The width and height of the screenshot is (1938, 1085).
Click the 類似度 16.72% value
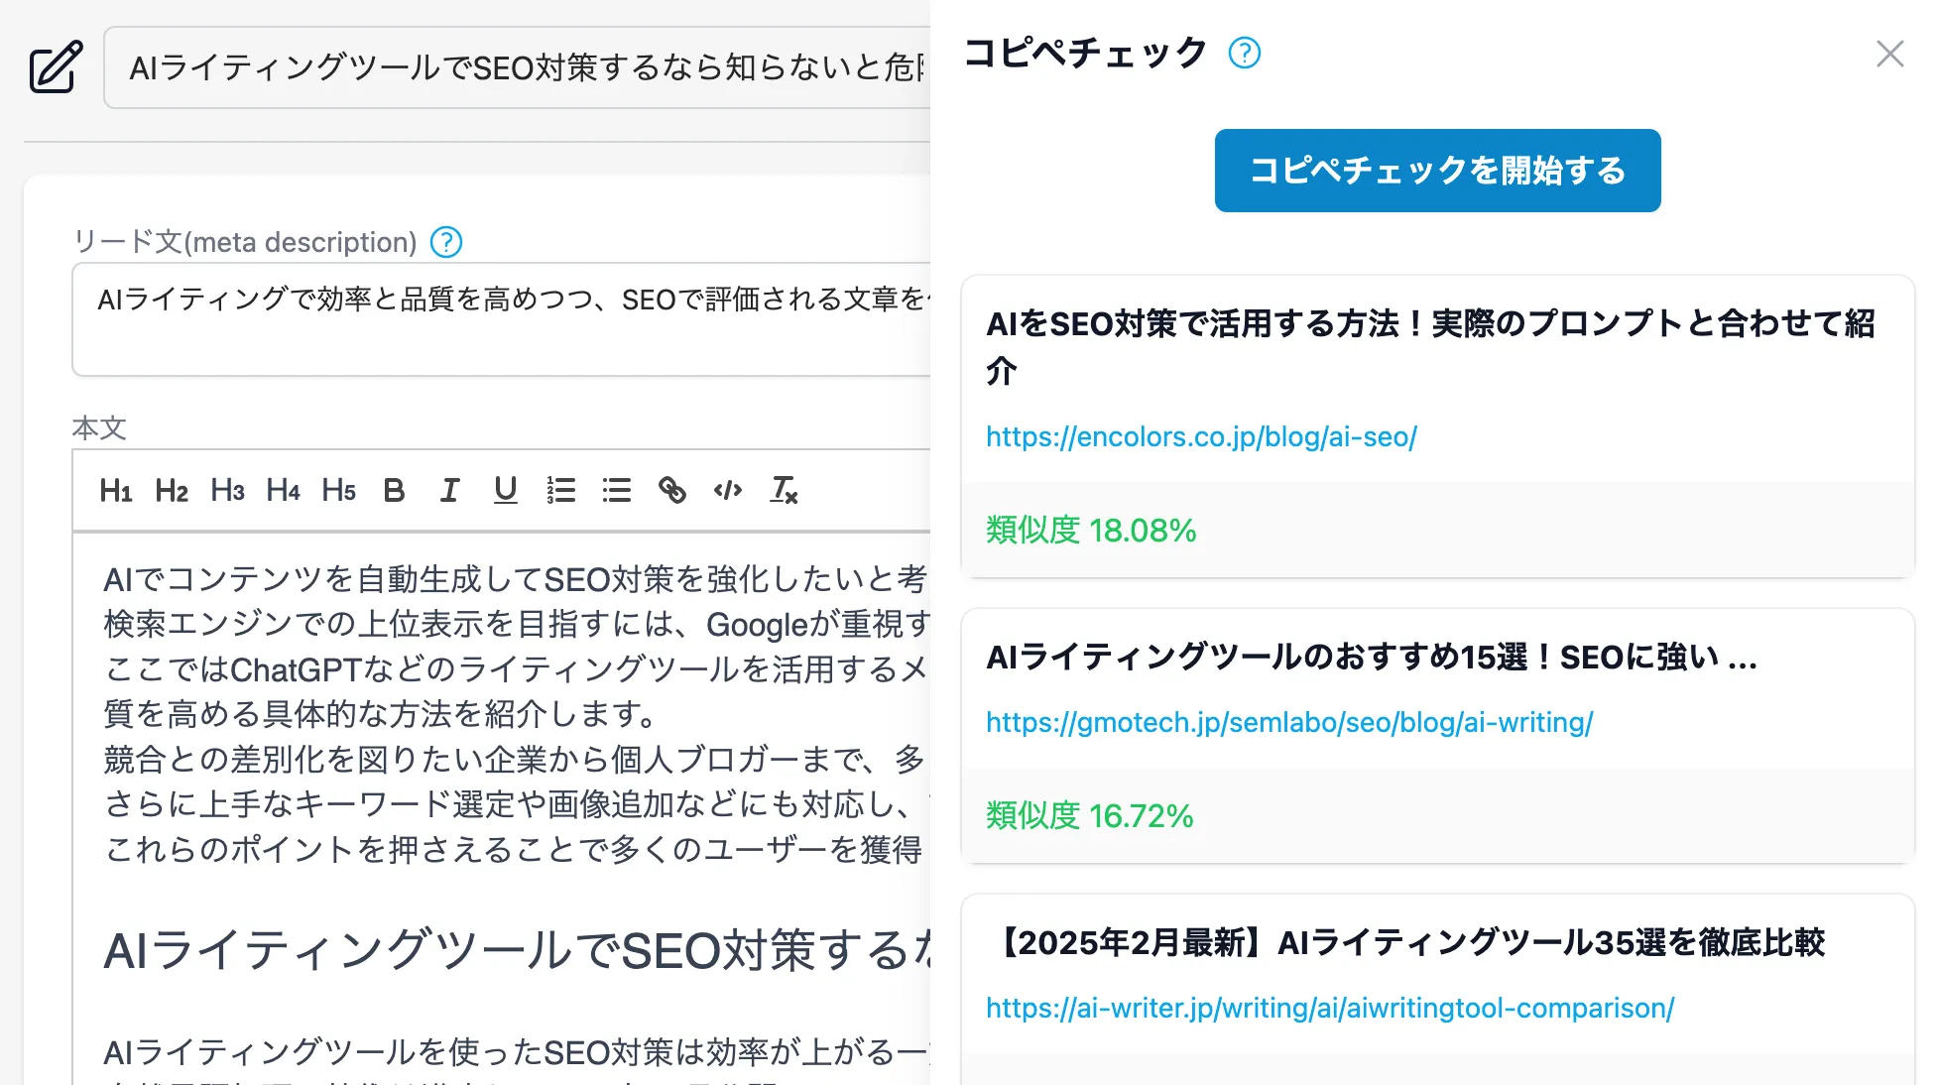pos(1089,815)
